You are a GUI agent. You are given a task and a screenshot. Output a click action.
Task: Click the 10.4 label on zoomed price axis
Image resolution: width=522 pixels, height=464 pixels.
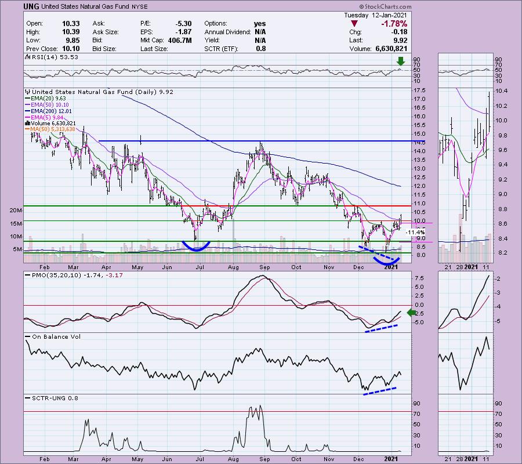[501, 91]
